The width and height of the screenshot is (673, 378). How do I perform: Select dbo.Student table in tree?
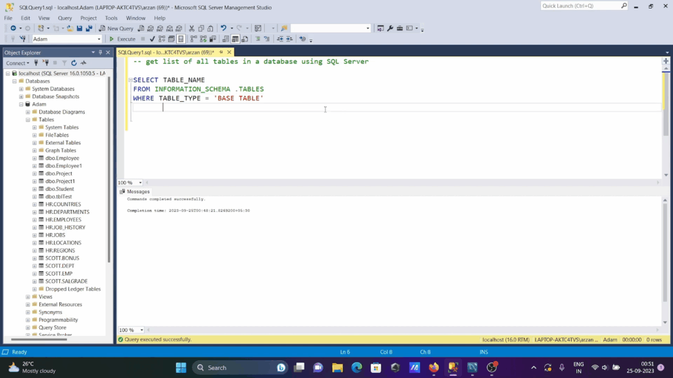tap(60, 188)
